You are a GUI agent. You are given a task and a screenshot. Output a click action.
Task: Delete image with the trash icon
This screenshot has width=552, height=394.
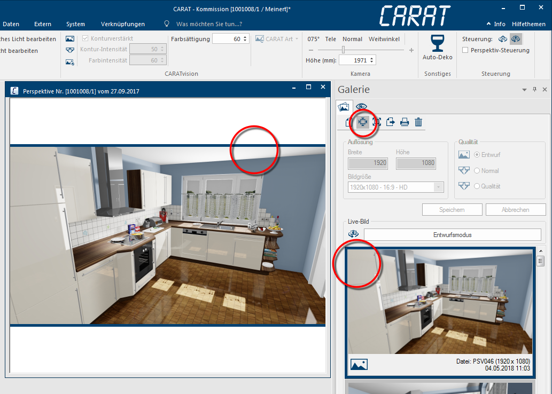pos(418,122)
